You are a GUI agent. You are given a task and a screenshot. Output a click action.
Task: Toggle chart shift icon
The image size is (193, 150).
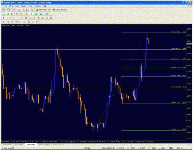point(31,14)
